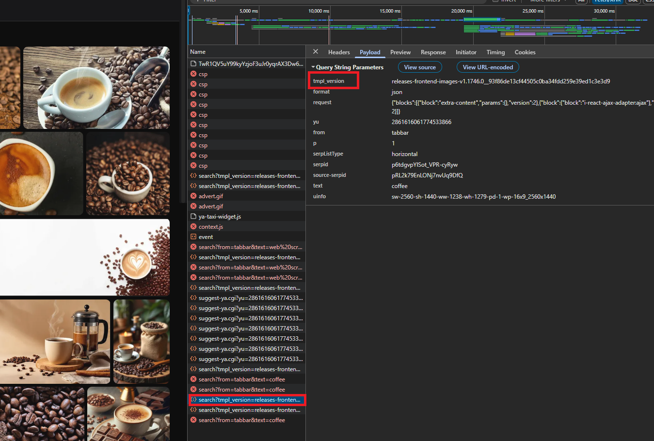654x441 pixels.
Task: Click the 5,000 ms timeline marker
Action: [x=249, y=11]
